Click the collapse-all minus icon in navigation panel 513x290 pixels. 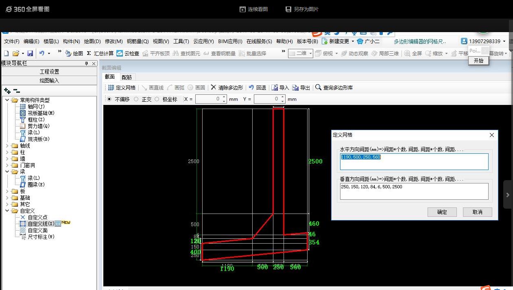16,91
